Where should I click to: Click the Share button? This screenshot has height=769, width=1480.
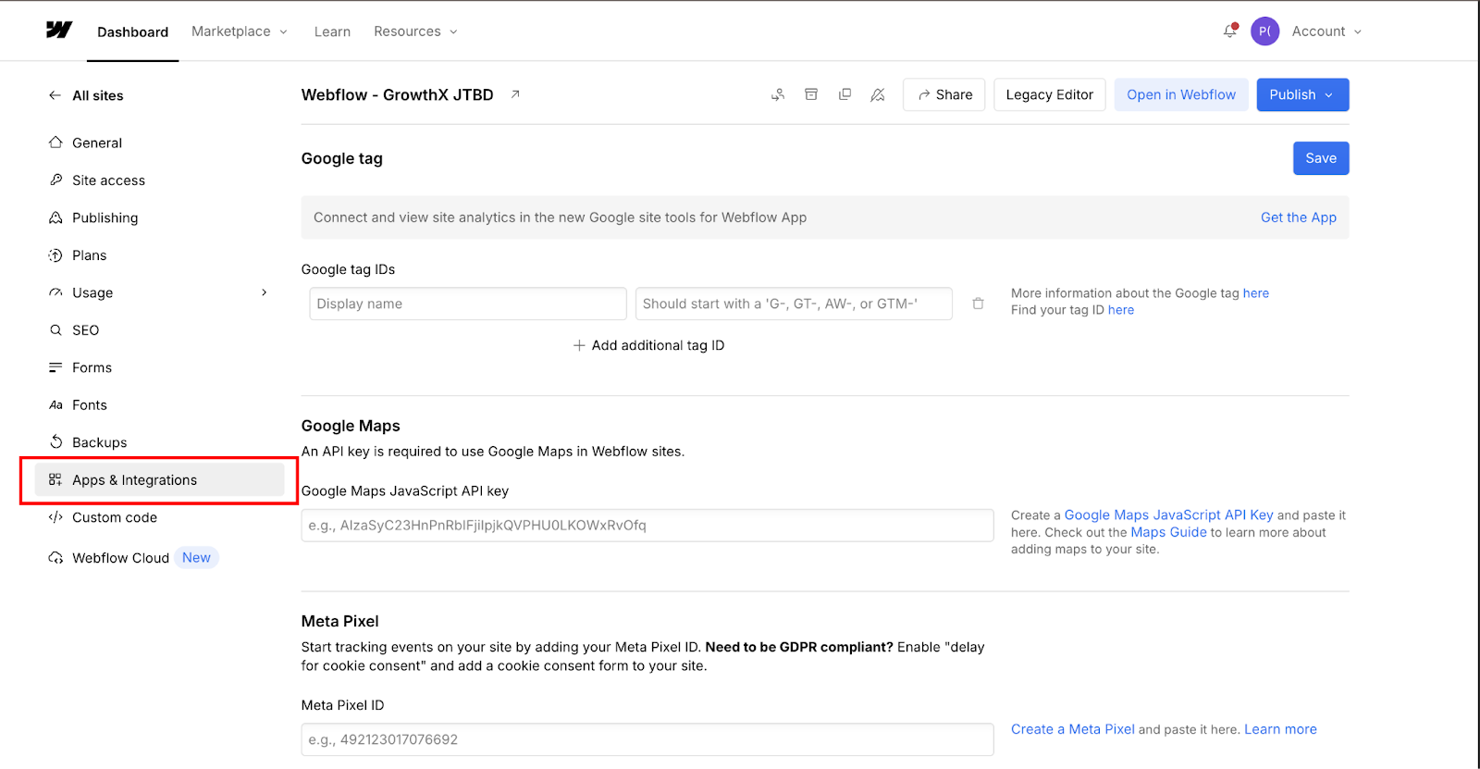[944, 94]
